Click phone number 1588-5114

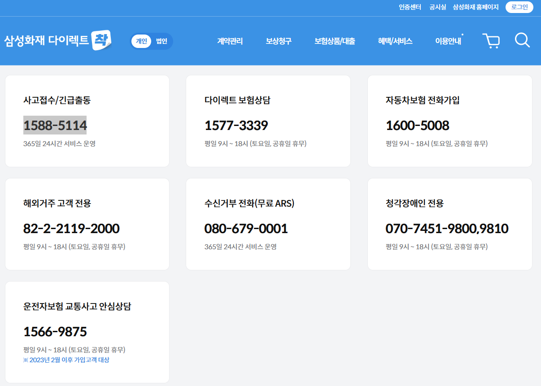click(55, 126)
